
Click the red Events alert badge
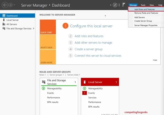pos(85,93)
